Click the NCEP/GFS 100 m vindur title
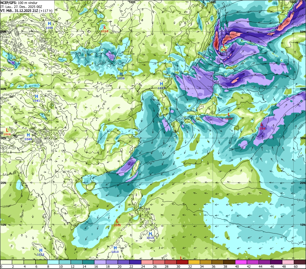The width and height of the screenshot is (306, 269). [19, 2]
